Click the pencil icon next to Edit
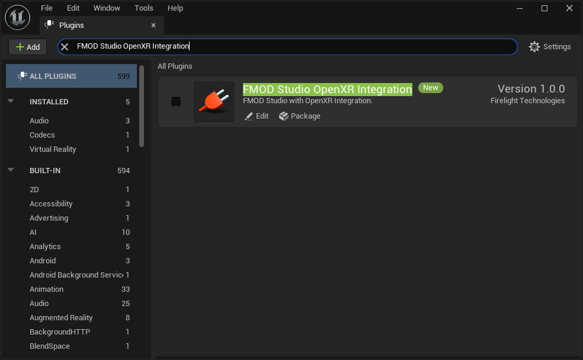The height and width of the screenshot is (360, 583). click(x=249, y=116)
